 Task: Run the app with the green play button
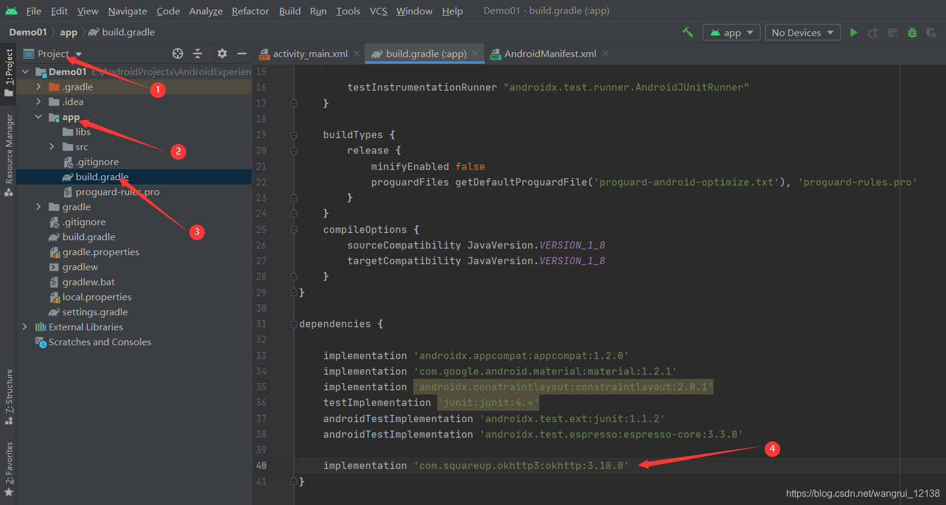tap(854, 32)
